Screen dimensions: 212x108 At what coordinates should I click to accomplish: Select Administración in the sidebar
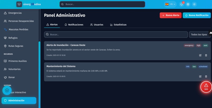tap(19, 101)
